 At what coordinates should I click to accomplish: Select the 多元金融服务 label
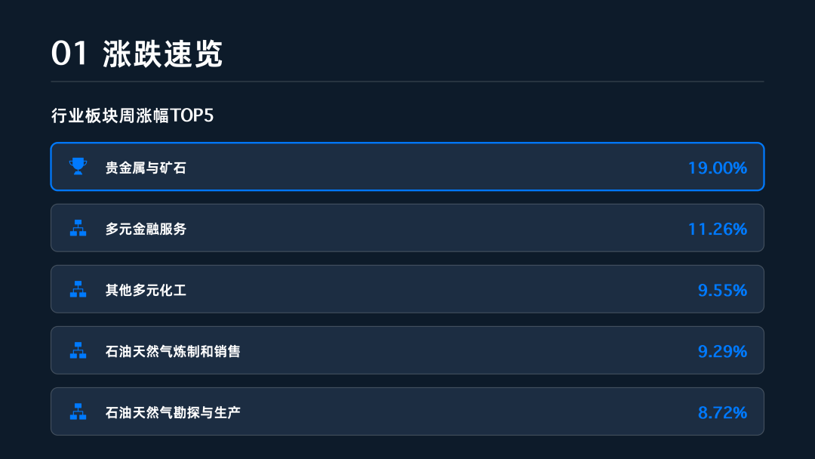(146, 229)
